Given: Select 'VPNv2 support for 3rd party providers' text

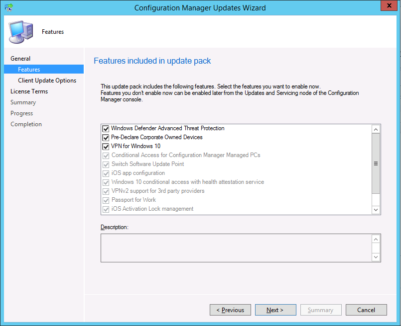Looking at the screenshot, I should [x=158, y=191].
